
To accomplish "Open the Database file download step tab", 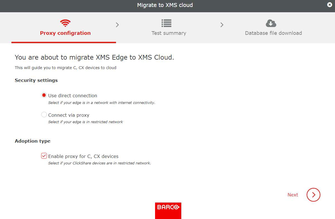I will click(273, 28).
